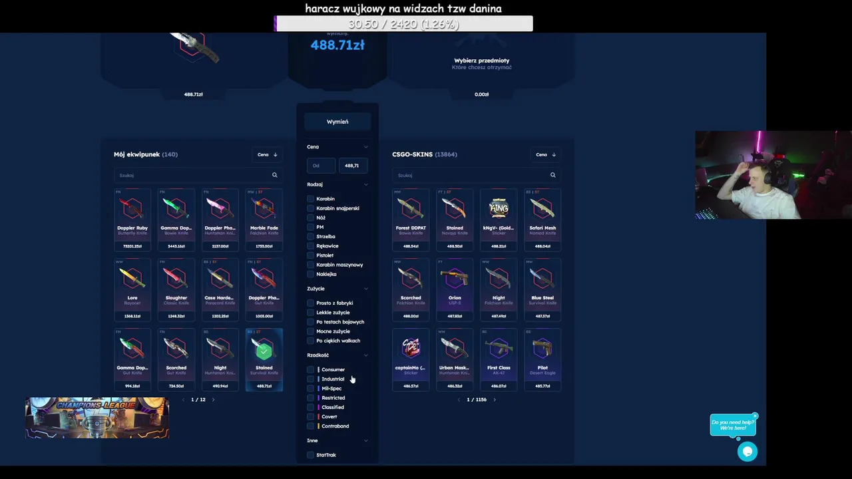Viewport: 852px width, 479px height.
Task: Open the live chat support bubble icon
Action: [747, 452]
